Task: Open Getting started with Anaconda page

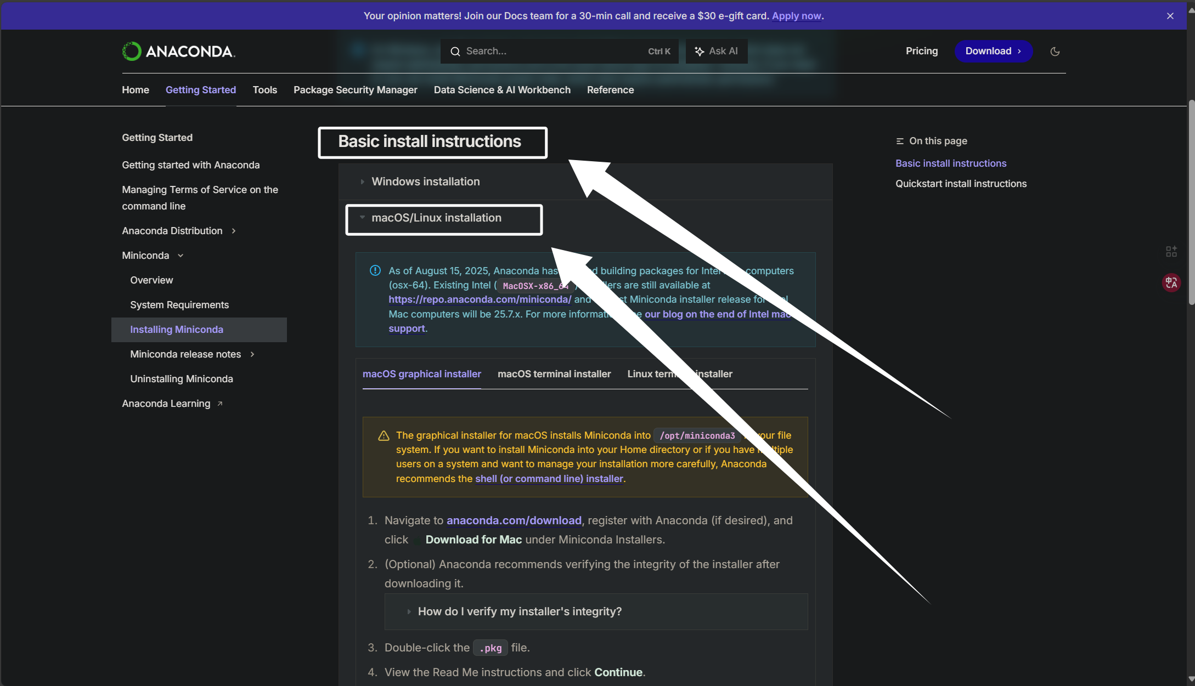Action: tap(191, 165)
